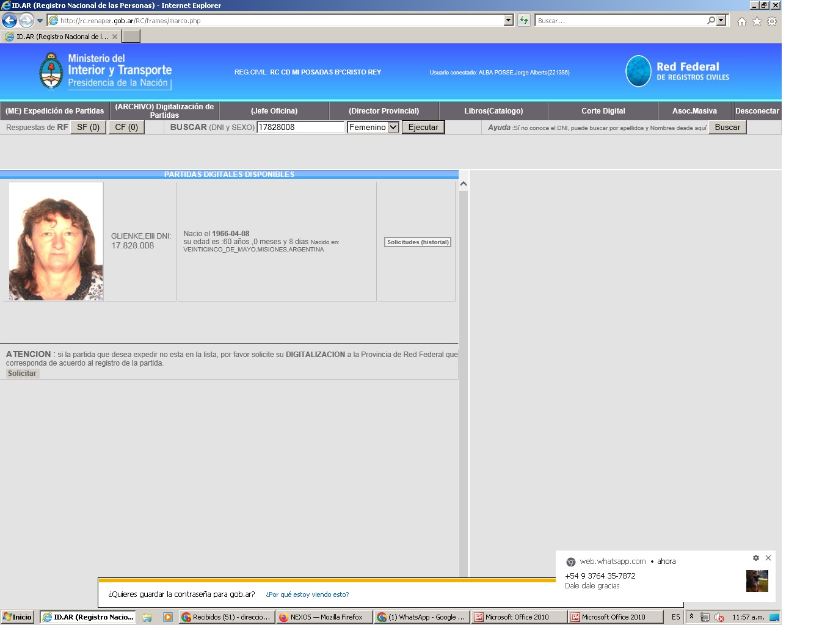Click the '¿Por qué estoy viendo esto?' link
Image resolution: width=833 pixels, height=625 pixels.
(x=307, y=594)
